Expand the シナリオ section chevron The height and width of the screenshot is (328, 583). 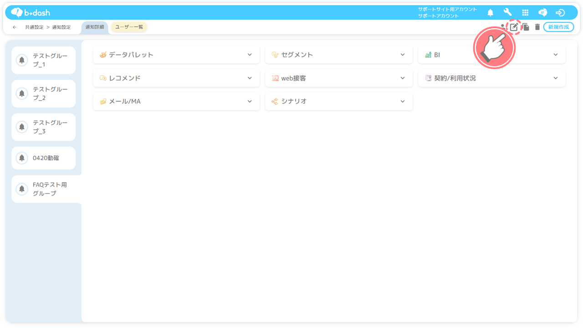click(x=403, y=102)
